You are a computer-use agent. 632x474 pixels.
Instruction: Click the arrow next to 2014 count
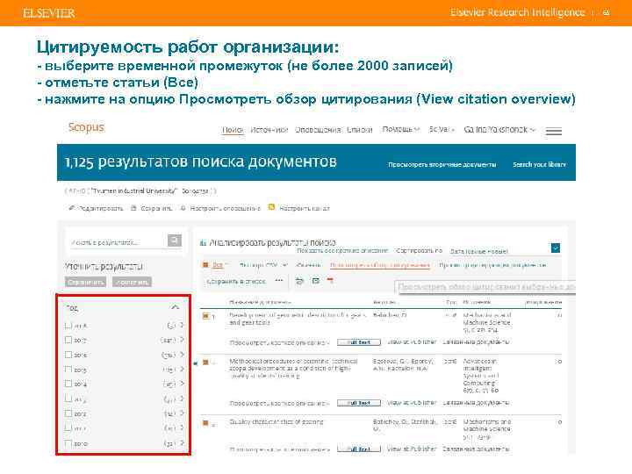click(182, 384)
